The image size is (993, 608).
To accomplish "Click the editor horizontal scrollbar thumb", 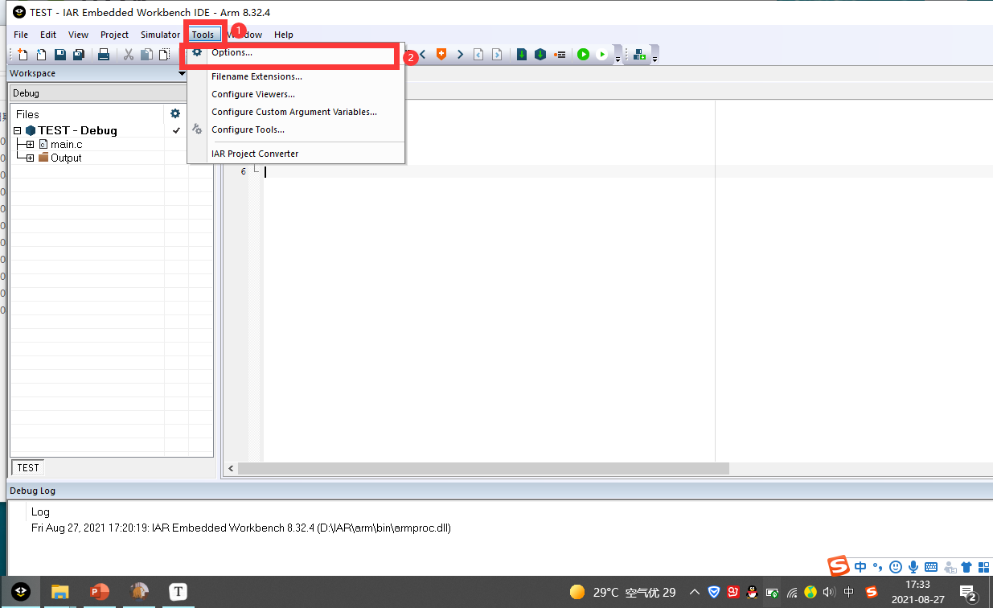I will [x=483, y=468].
